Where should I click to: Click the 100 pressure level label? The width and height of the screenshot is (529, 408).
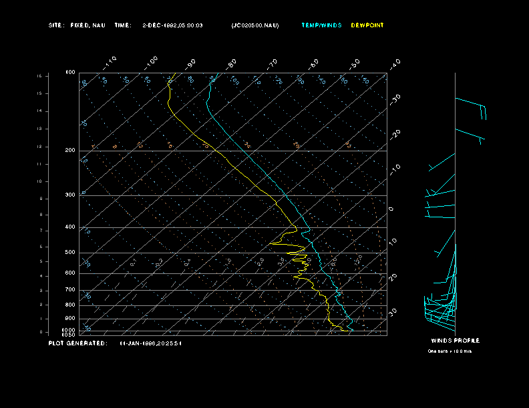(x=70, y=73)
